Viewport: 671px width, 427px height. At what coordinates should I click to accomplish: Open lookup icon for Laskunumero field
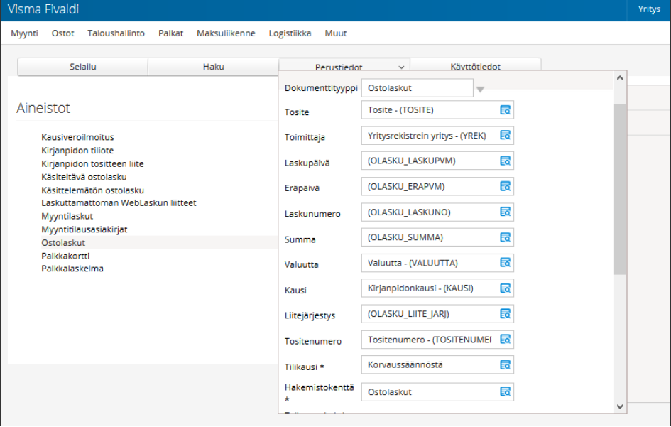pos(505,212)
